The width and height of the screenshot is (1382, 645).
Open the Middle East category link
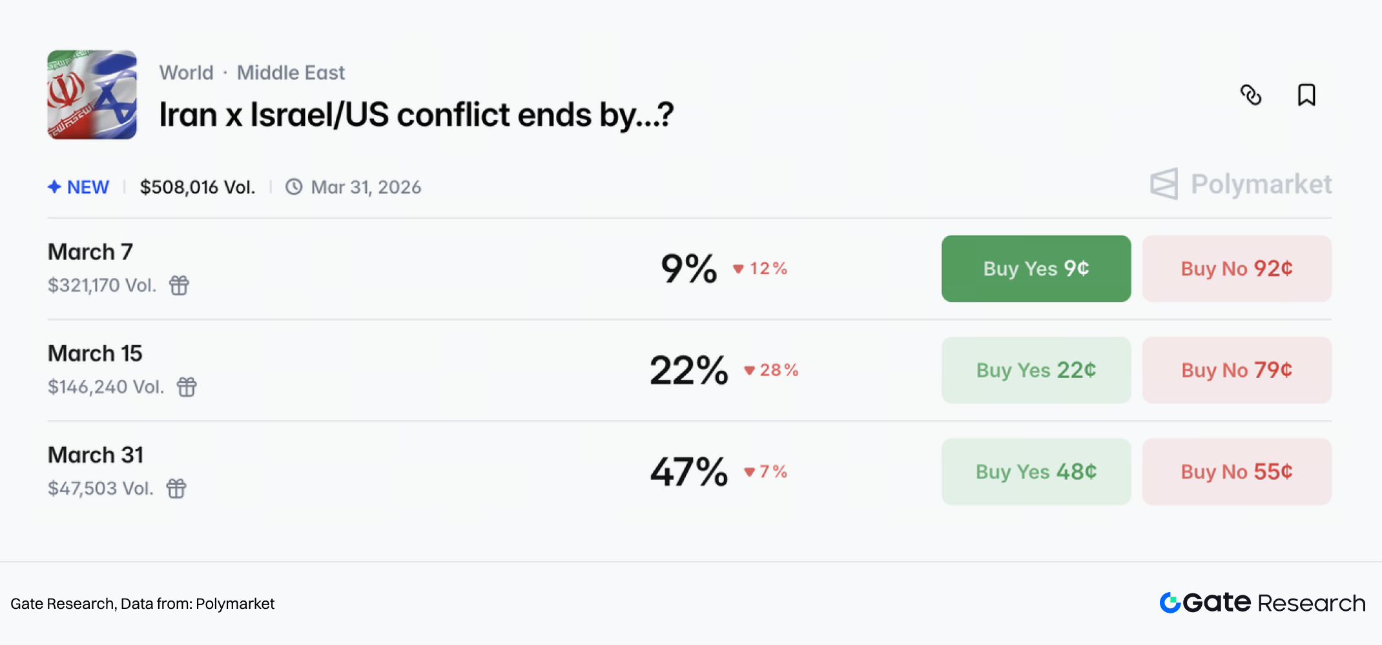coord(291,73)
